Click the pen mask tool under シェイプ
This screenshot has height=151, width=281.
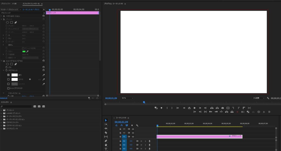pos(16,64)
